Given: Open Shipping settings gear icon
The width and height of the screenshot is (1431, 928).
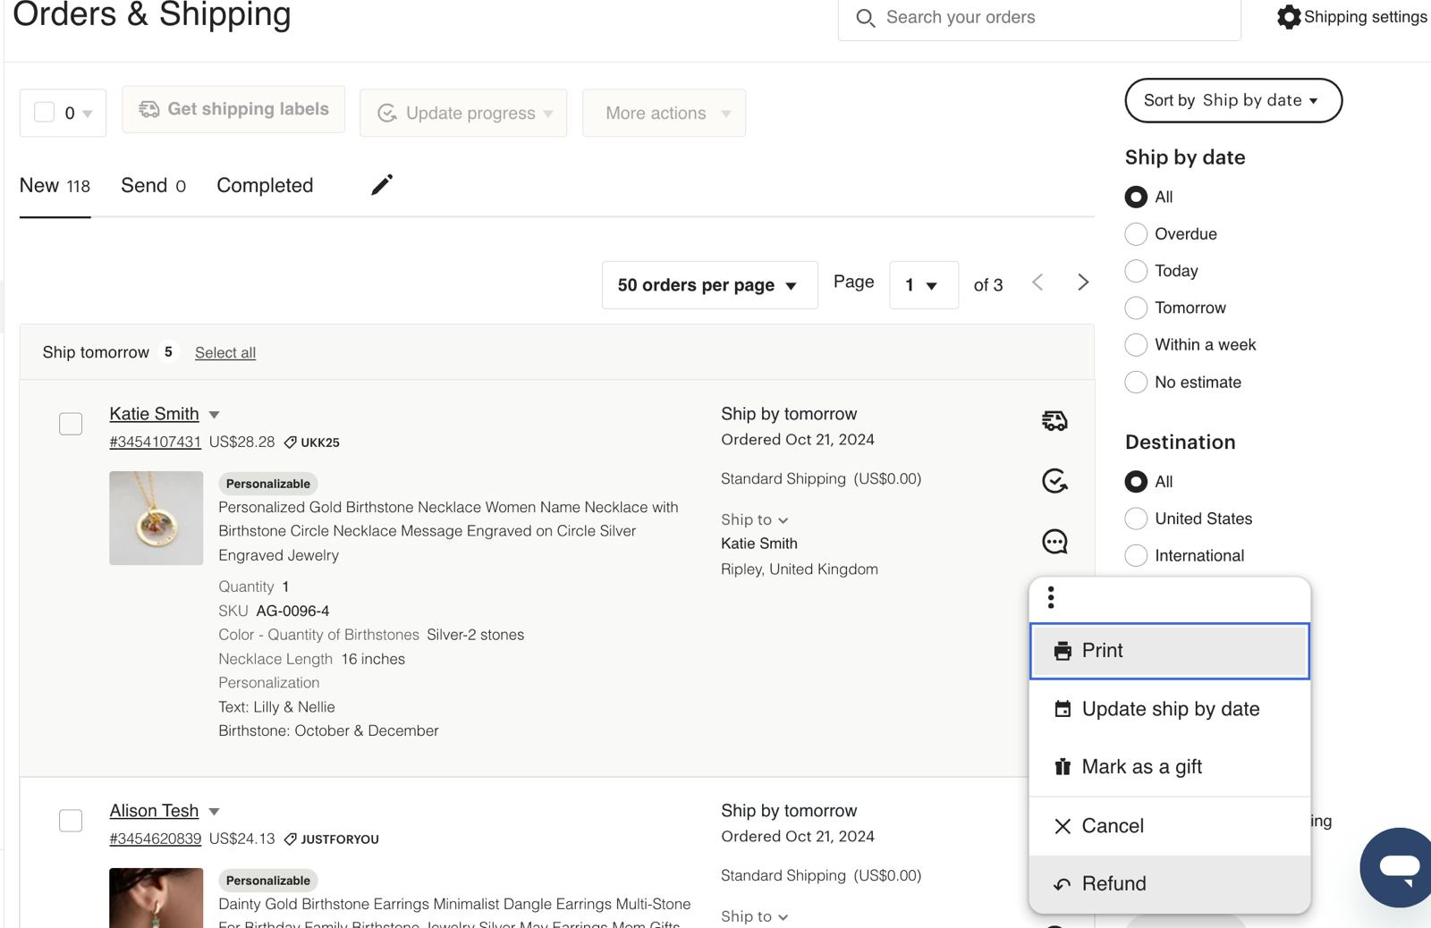Looking at the screenshot, I should coord(1289,17).
